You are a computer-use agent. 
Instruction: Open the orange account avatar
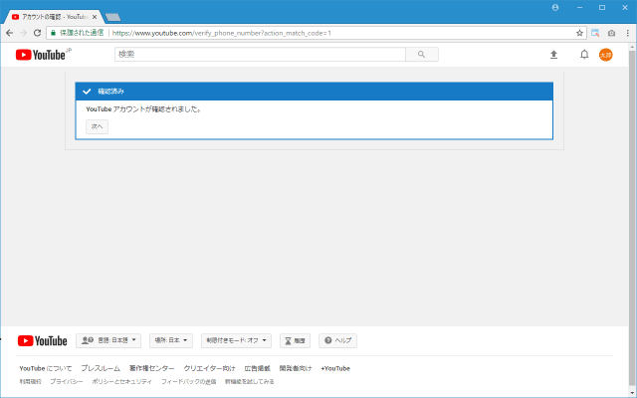[605, 55]
